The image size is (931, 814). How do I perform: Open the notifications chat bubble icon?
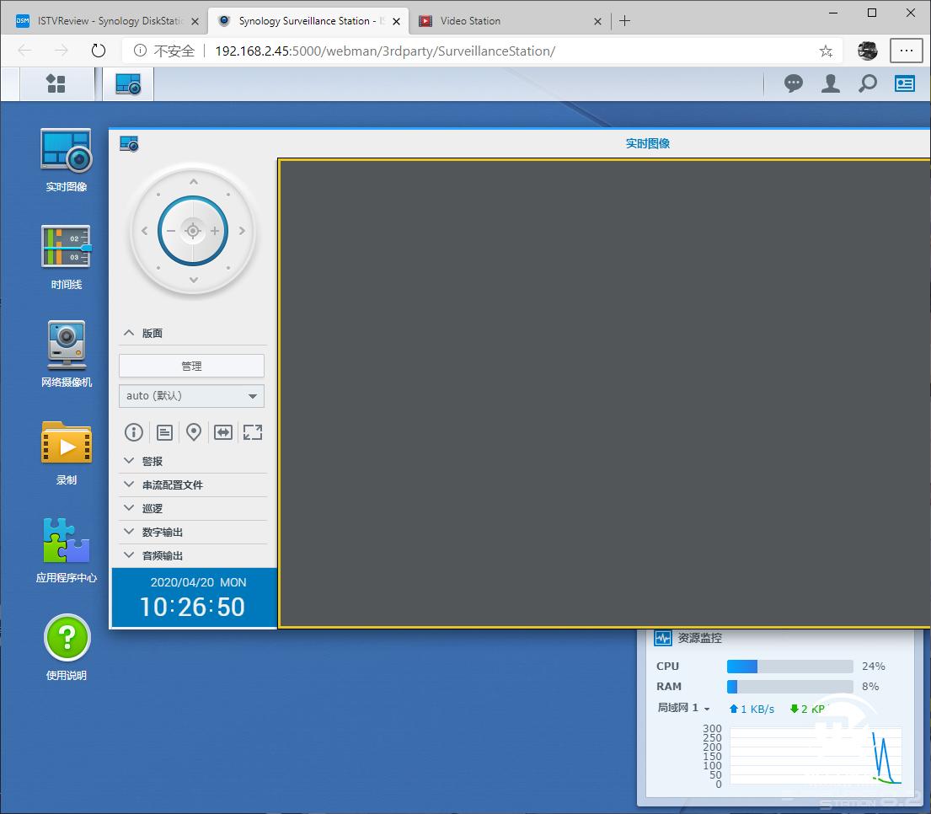coord(793,83)
